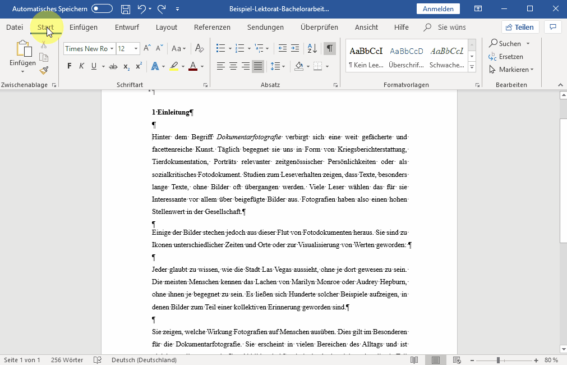This screenshot has width=567, height=365.
Task: Undo the last action
Action: click(x=142, y=9)
